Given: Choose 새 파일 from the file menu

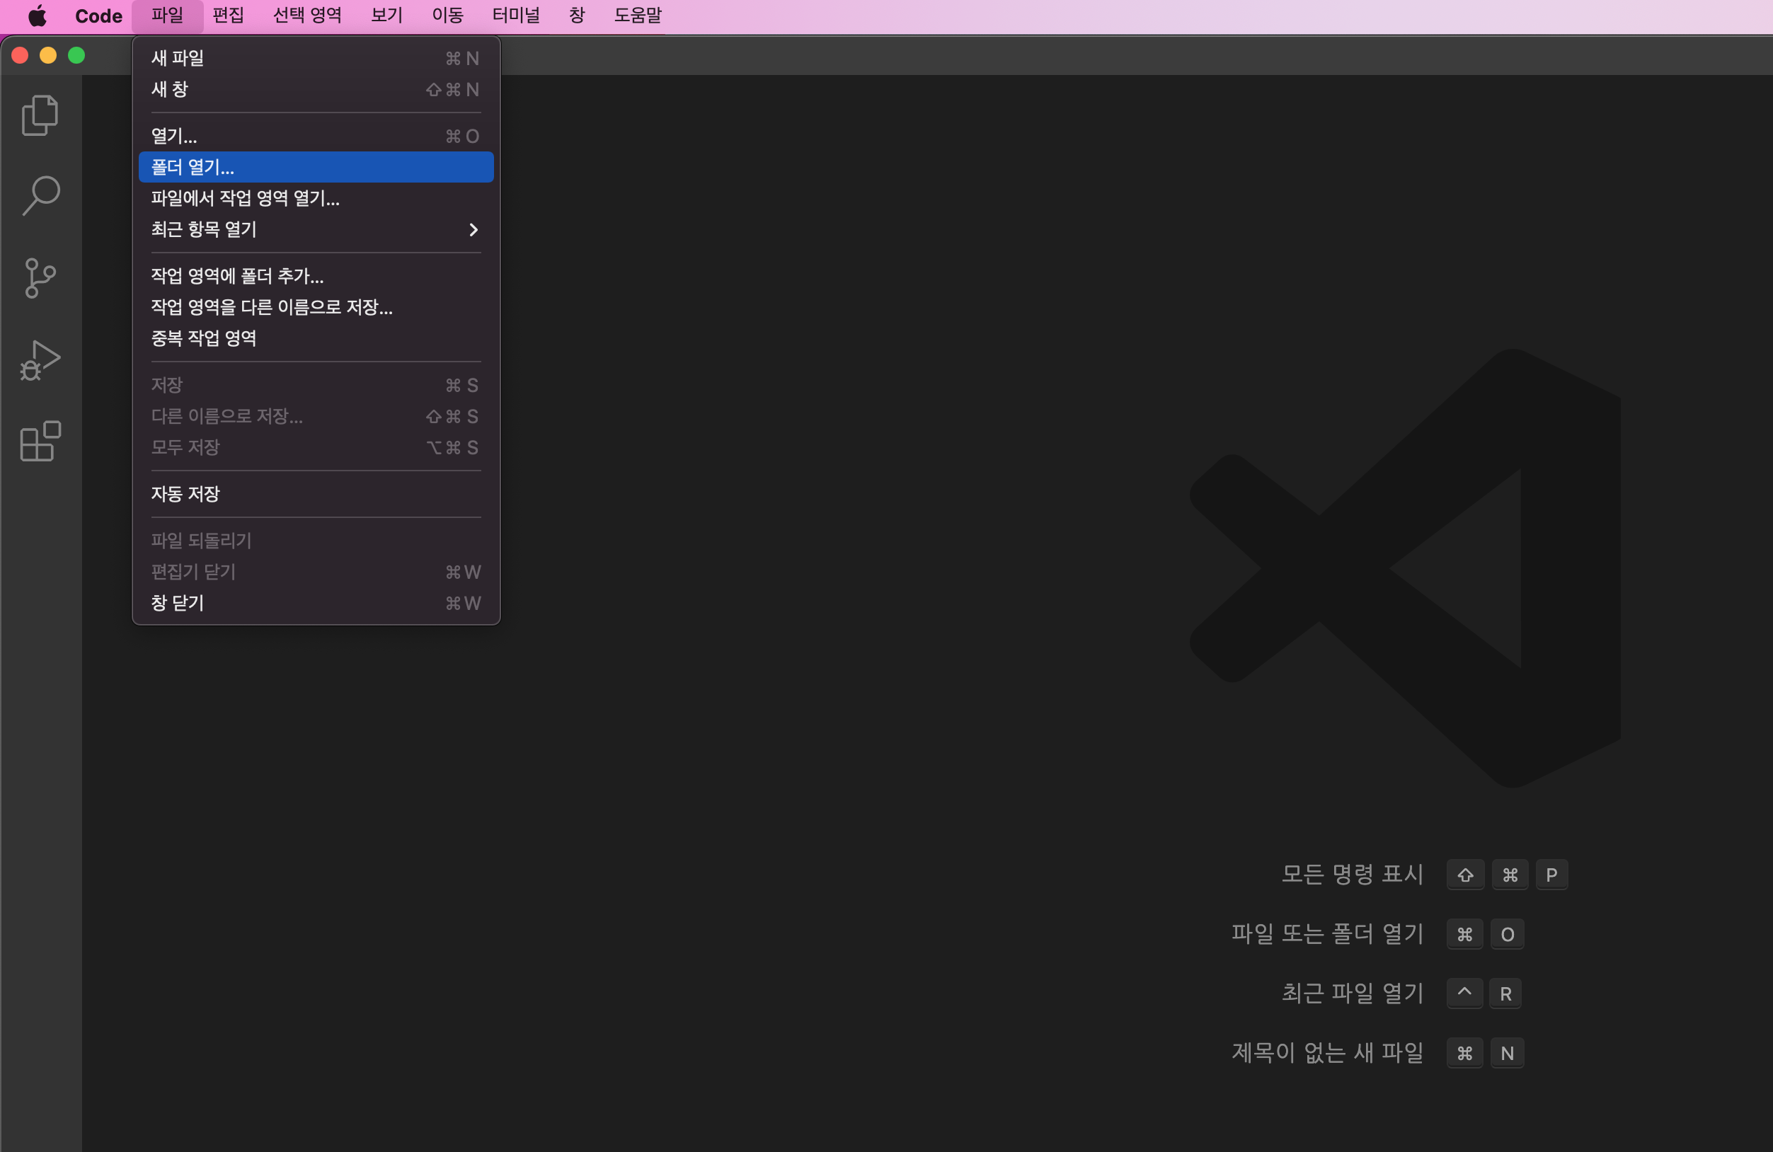Looking at the screenshot, I should pyautogui.click(x=177, y=58).
